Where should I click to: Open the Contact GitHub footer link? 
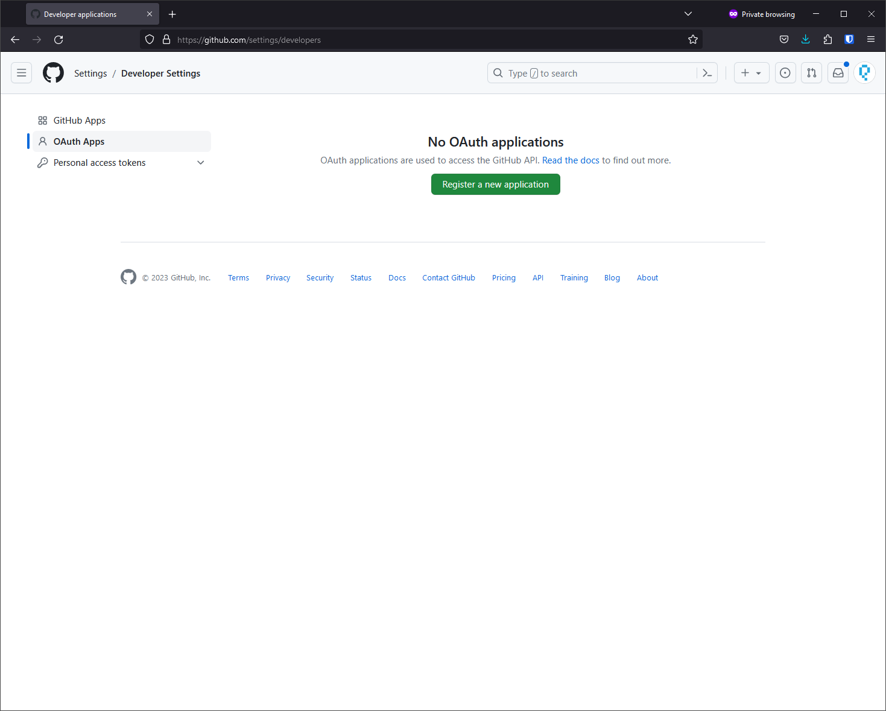pos(448,278)
